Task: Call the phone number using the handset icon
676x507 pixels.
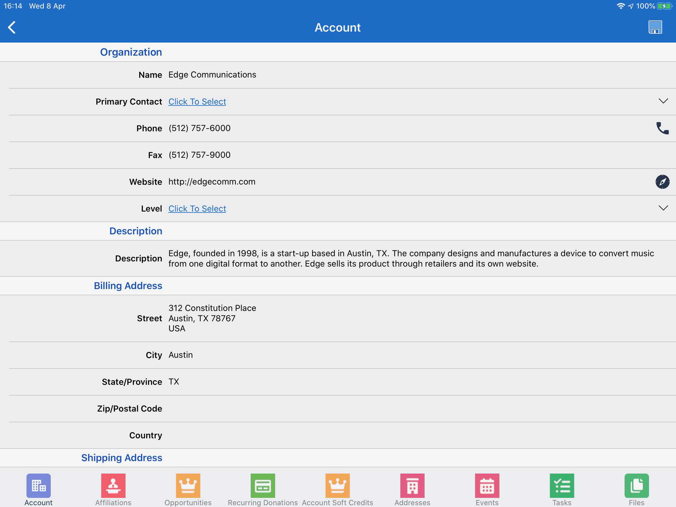Action: 662,128
